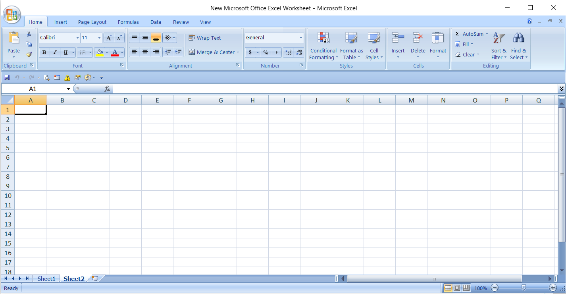Image resolution: width=566 pixels, height=294 pixels.
Task: Open the Sheet1 worksheet tab
Action: tap(46, 279)
